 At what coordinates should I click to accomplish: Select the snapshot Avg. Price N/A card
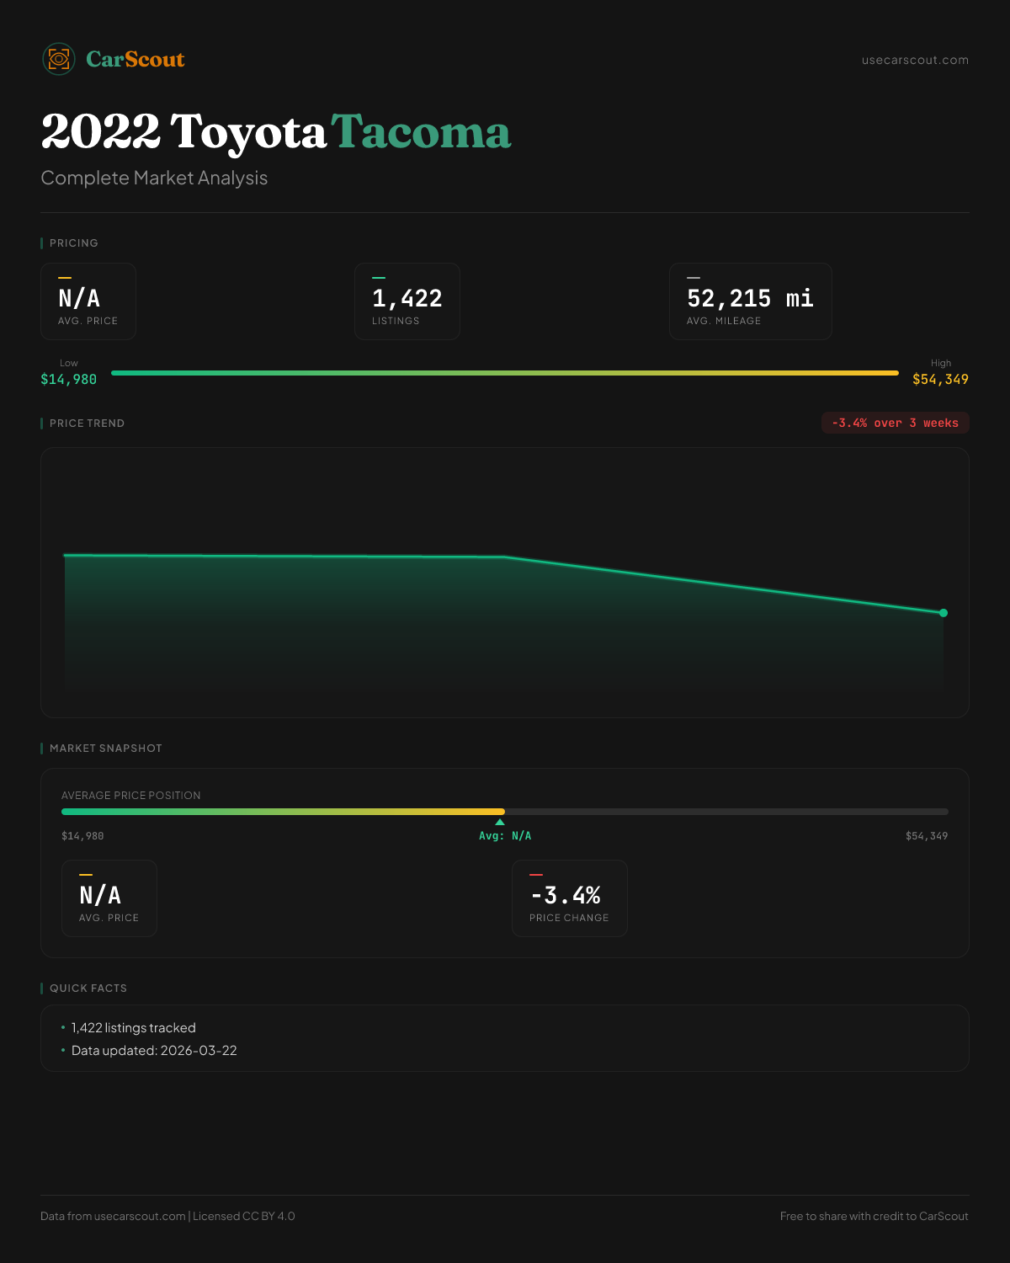pos(109,898)
